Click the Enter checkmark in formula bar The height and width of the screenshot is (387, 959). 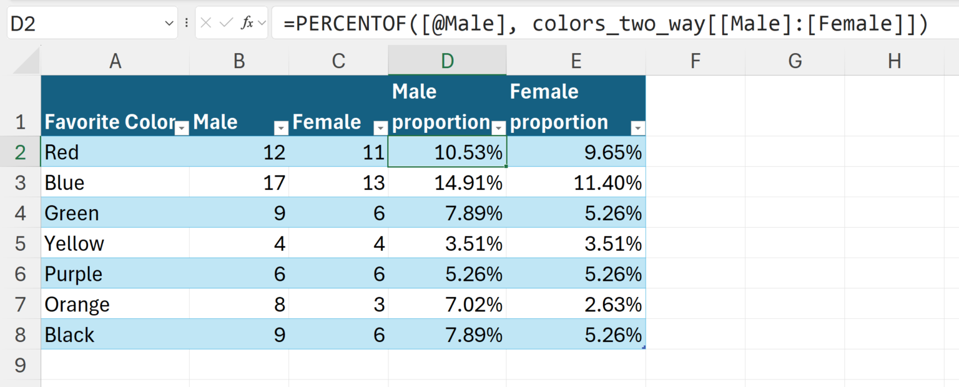[x=225, y=23]
